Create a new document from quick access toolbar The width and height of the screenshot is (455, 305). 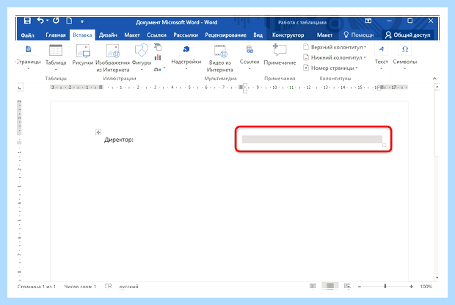(x=69, y=21)
